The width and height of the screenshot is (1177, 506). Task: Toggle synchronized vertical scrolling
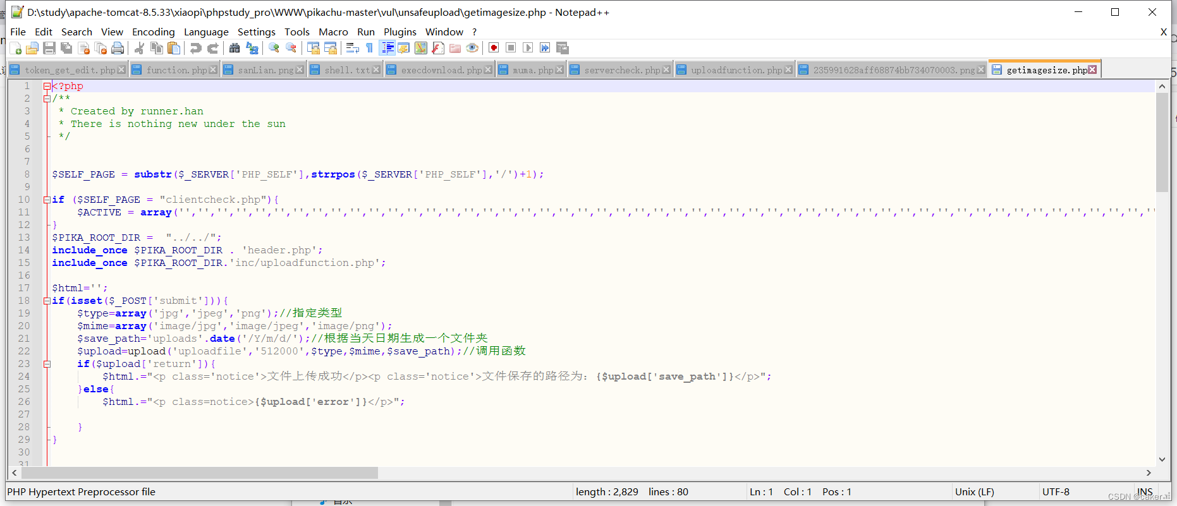(313, 48)
